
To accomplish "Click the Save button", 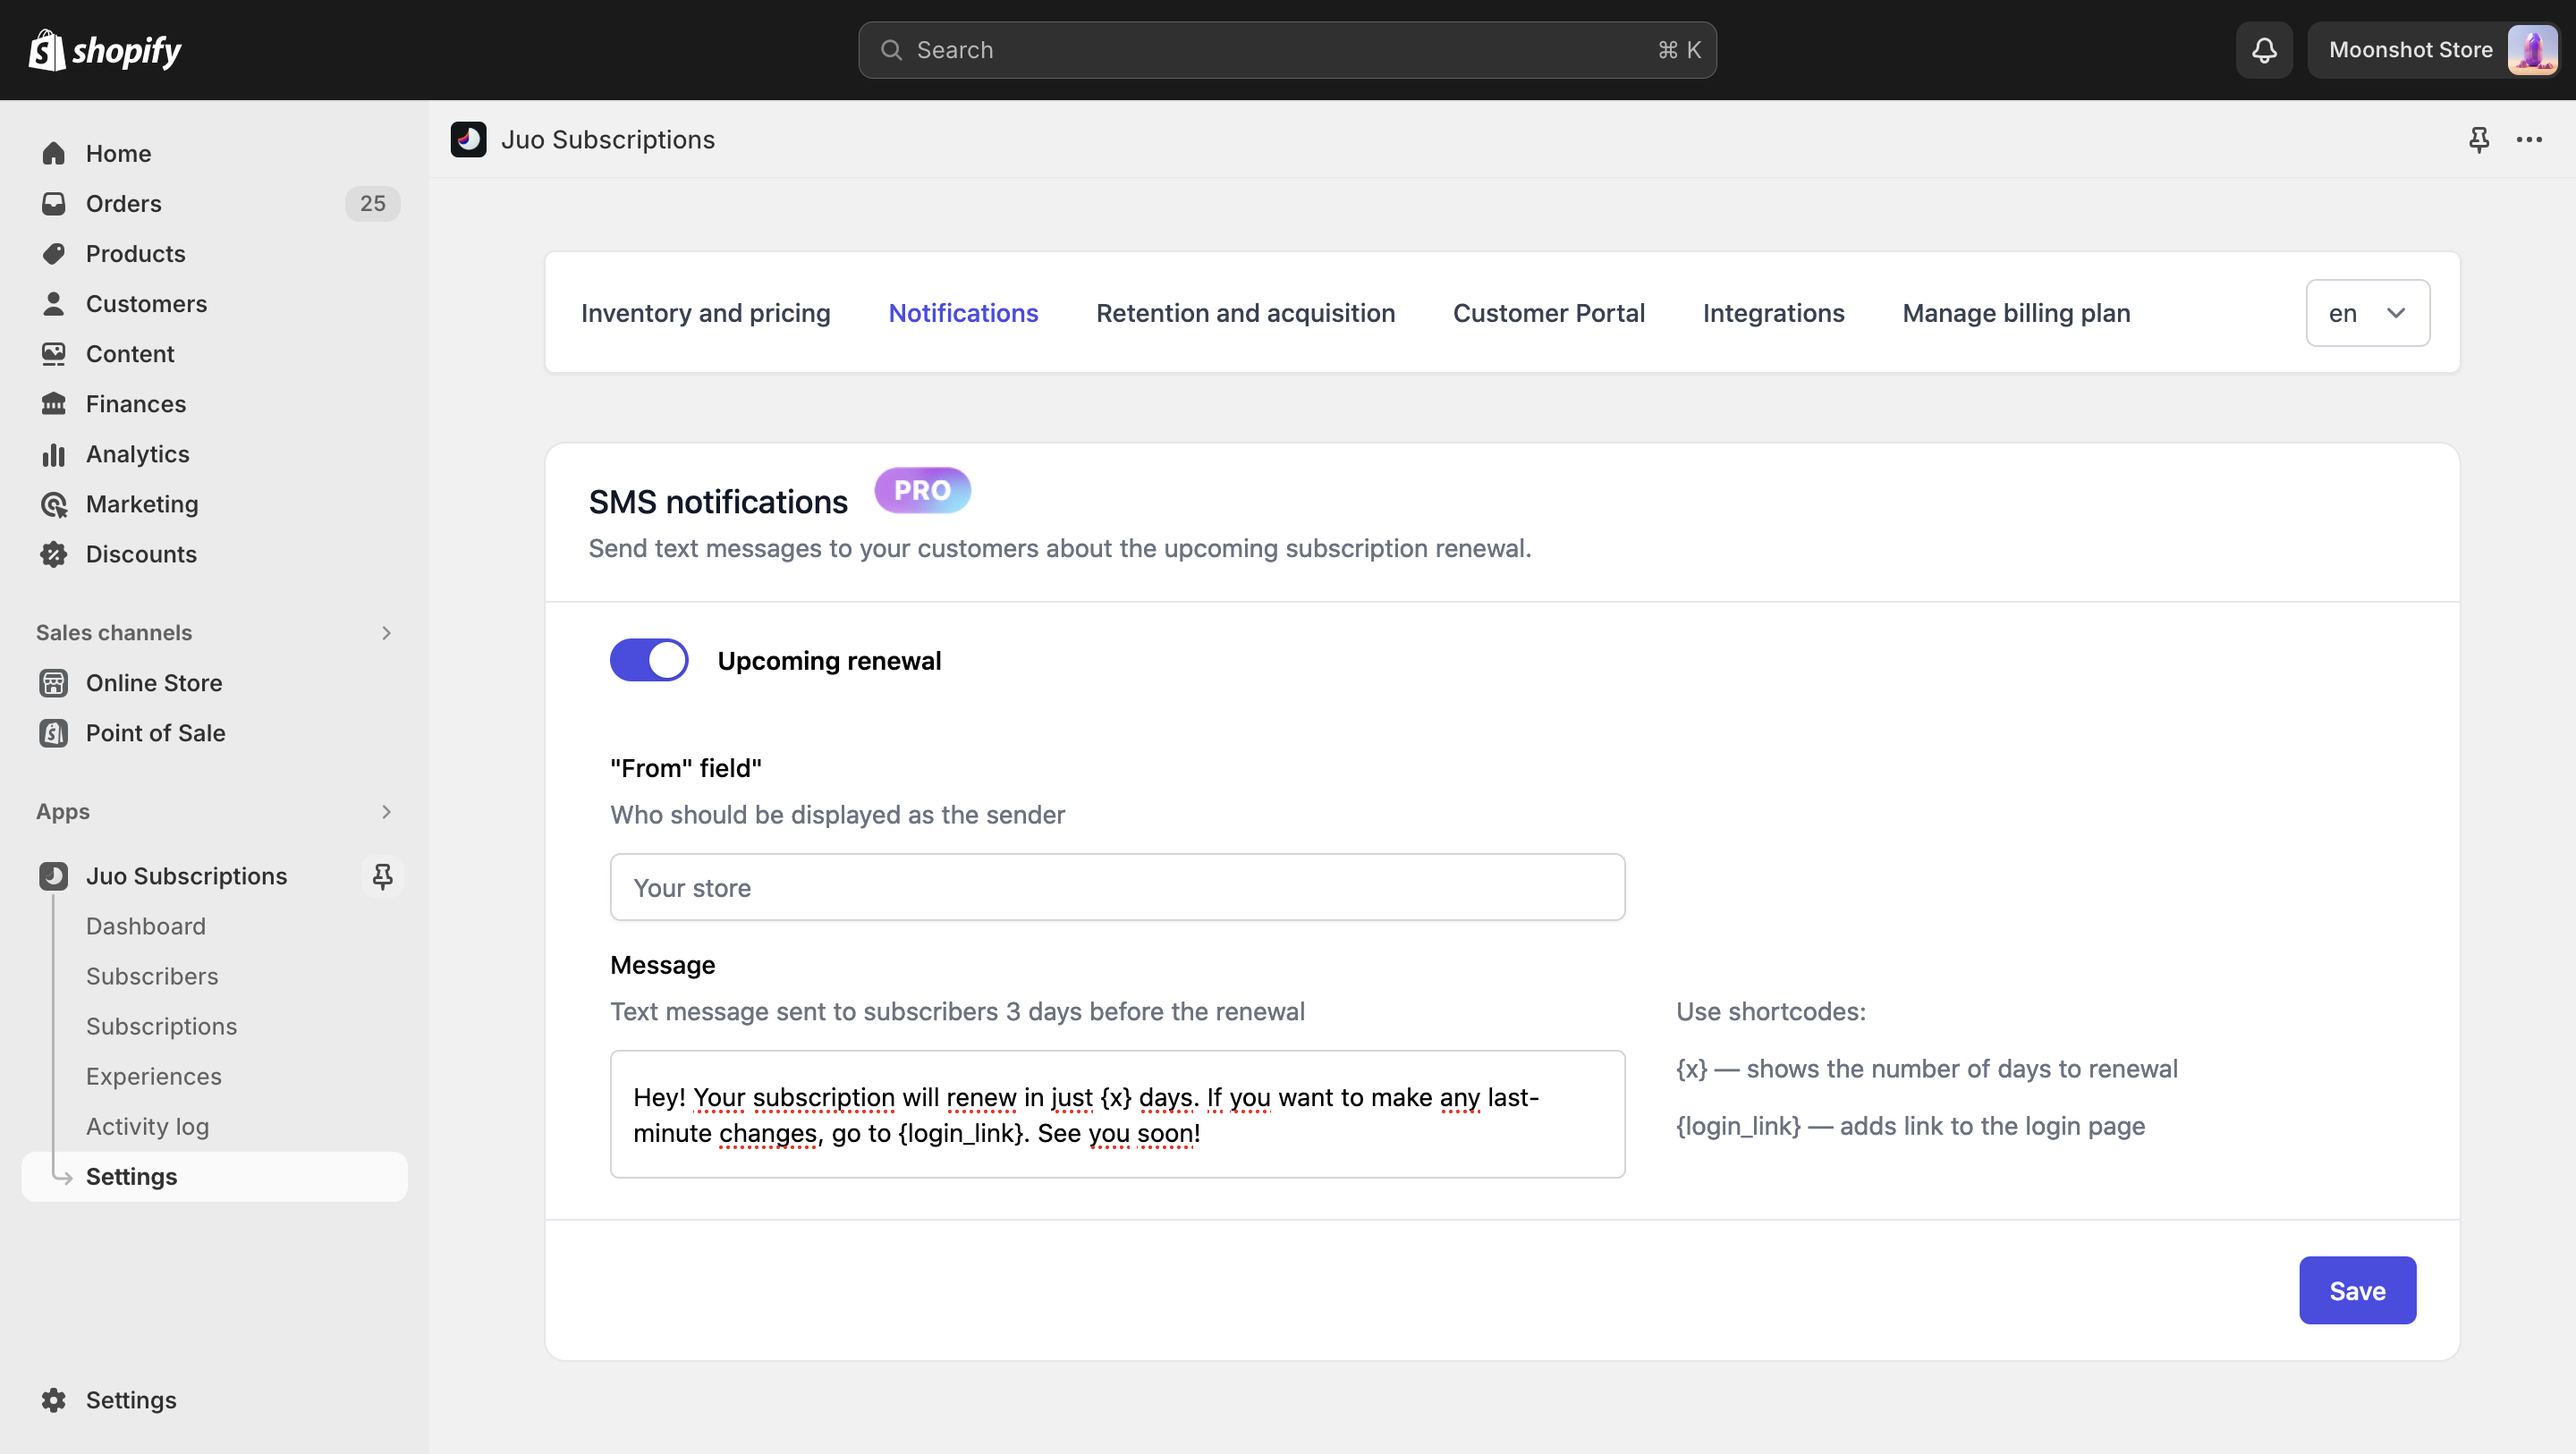I will 2357,1289.
